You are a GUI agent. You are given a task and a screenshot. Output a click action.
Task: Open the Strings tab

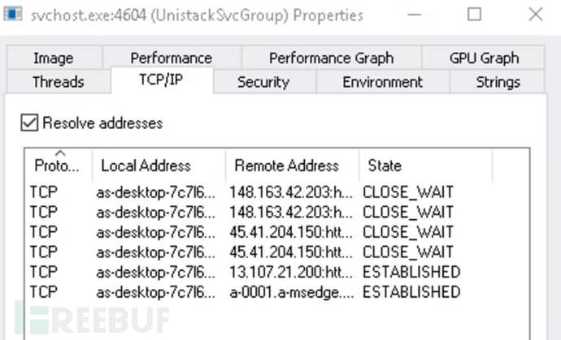(498, 82)
